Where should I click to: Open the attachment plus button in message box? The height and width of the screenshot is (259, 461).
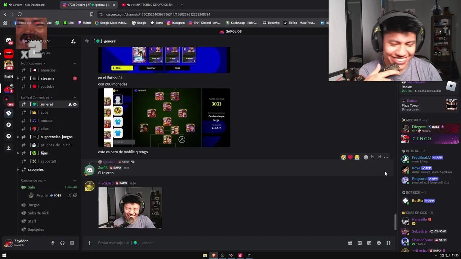pyautogui.click(x=89, y=243)
